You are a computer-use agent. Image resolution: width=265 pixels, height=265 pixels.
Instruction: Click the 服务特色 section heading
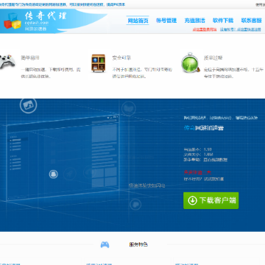pos(138,244)
